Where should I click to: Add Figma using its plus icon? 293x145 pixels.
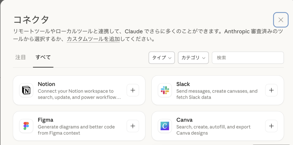tap(133, 126)
